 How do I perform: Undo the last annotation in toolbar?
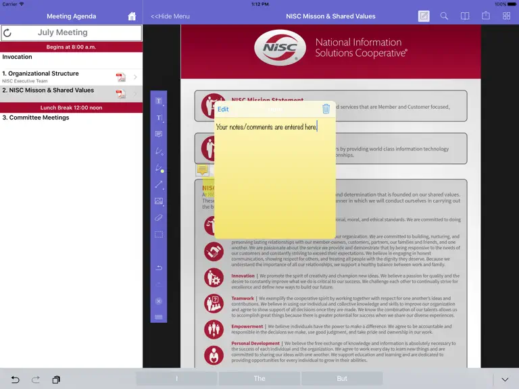coord(159,267)
